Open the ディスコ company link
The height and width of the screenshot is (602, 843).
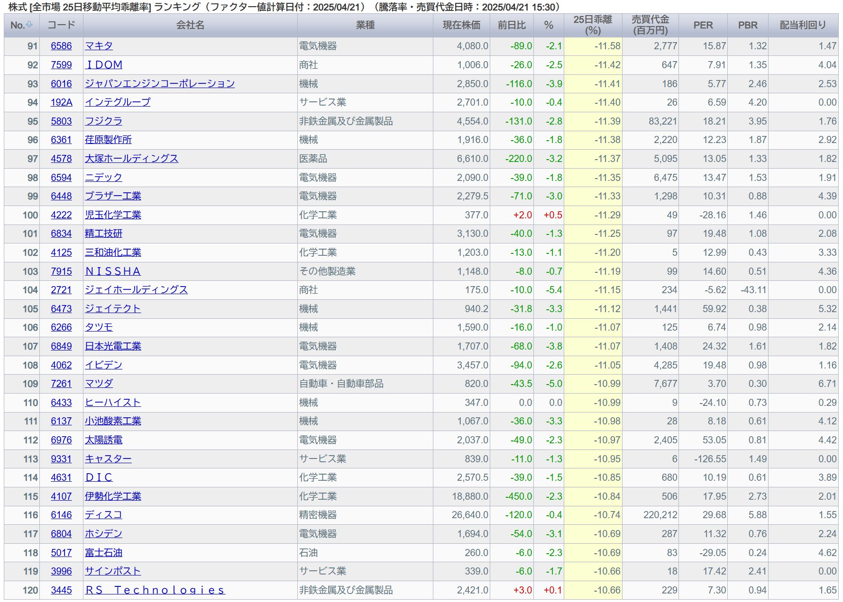click(x=103, y=515)
